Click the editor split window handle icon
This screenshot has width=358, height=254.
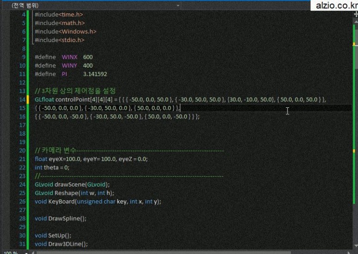pyautogui.click(x=356, y=15)
